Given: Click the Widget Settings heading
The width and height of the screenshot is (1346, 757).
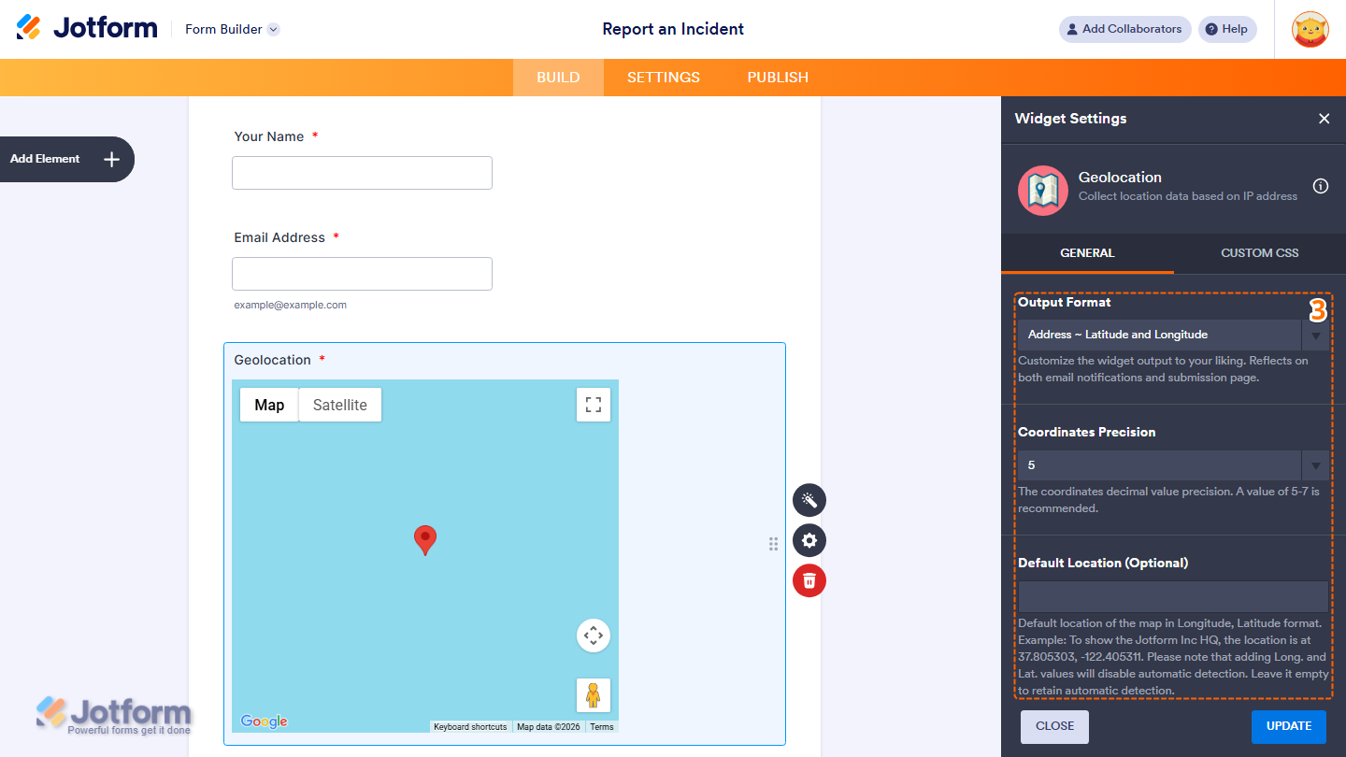Looking at the screenshot, I should click(1070, 119).
